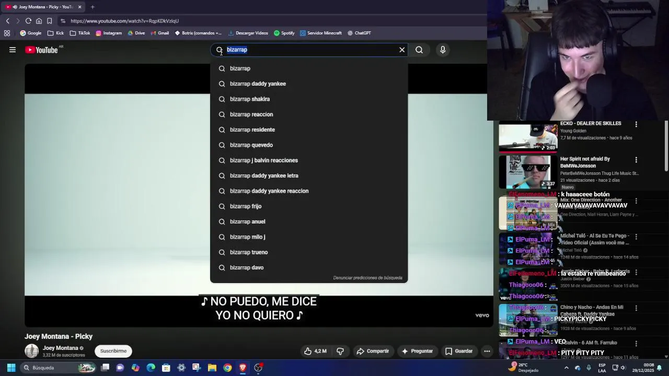Viewport: 669px width, 376px height.
Task: Choose the 'bizarrap milo j' suggestion
Action: [309, 237]
